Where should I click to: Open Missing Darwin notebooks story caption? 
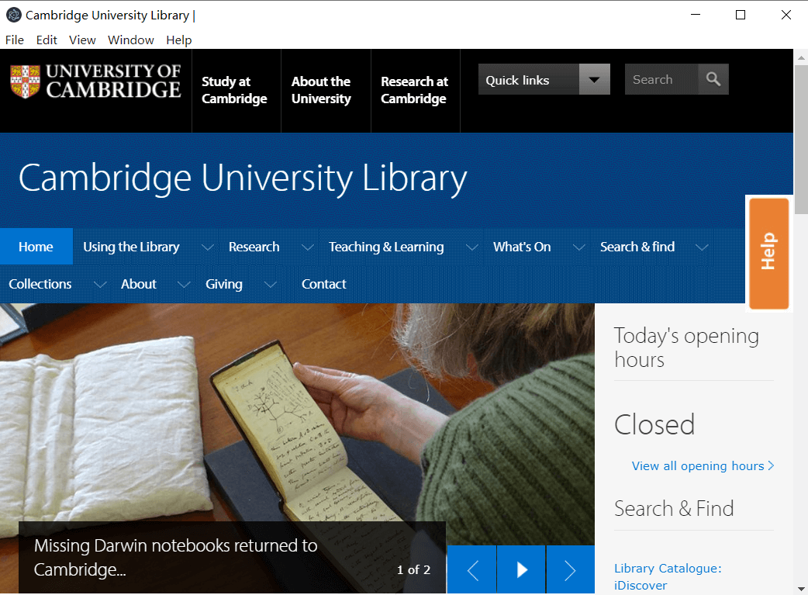click(x=176, y=557)
